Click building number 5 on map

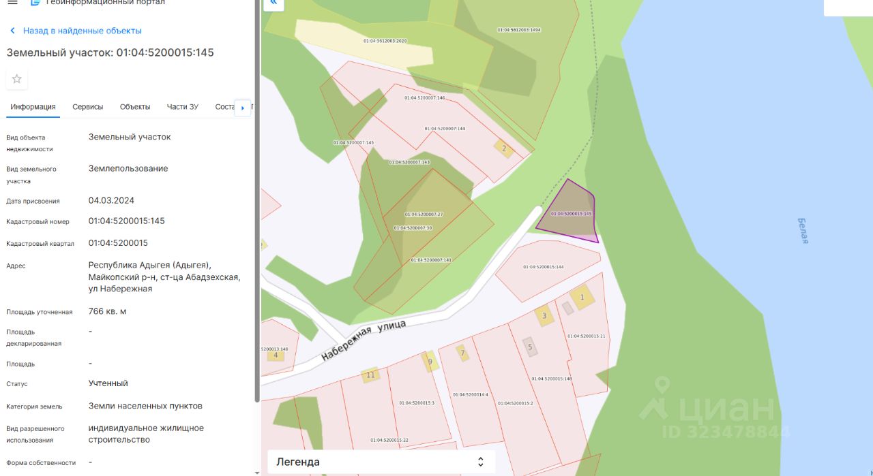coord(530,347)
